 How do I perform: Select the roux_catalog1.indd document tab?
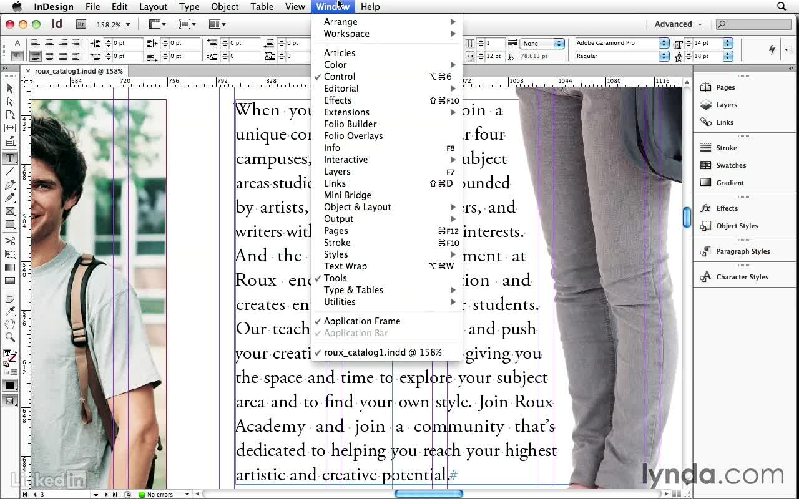(79, 71)
